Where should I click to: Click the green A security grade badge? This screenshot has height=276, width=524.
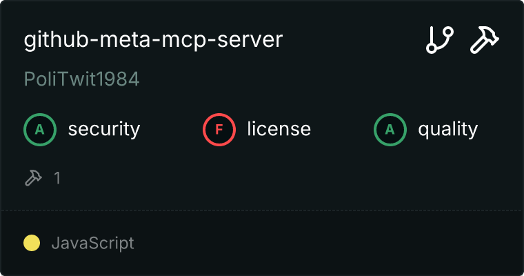pos(40,129)
